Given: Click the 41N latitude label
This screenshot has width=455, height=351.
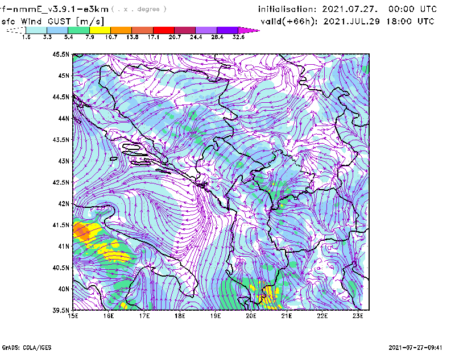Looking at the screenshot, I should click(x=64, y=246).
